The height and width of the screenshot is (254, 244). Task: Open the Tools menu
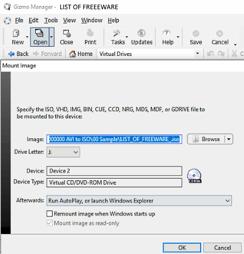click(x=51, y=20)
